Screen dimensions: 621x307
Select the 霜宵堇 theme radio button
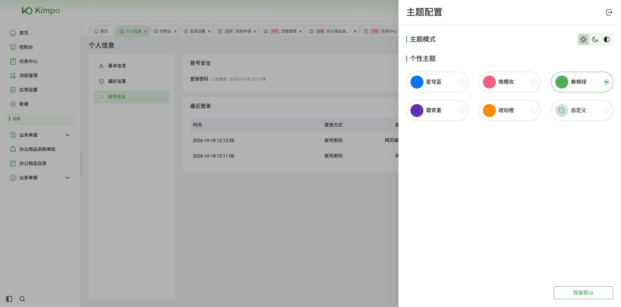click(462, 111)
